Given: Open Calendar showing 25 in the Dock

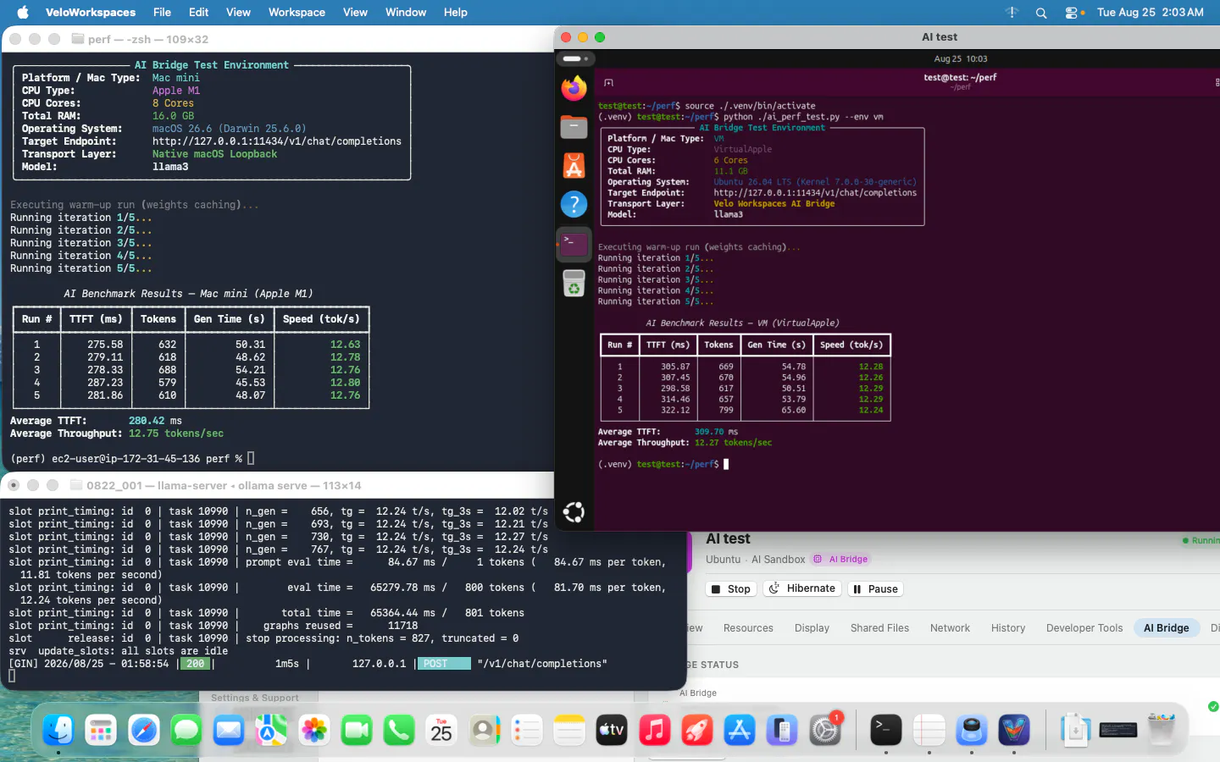Looking at the screenshot, I should click(x=441, y=730).
